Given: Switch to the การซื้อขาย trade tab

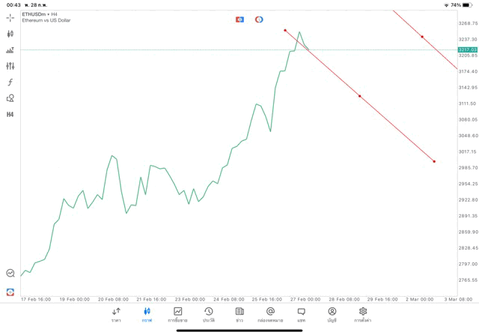Looking at the screenshot, I should point(177,315).
